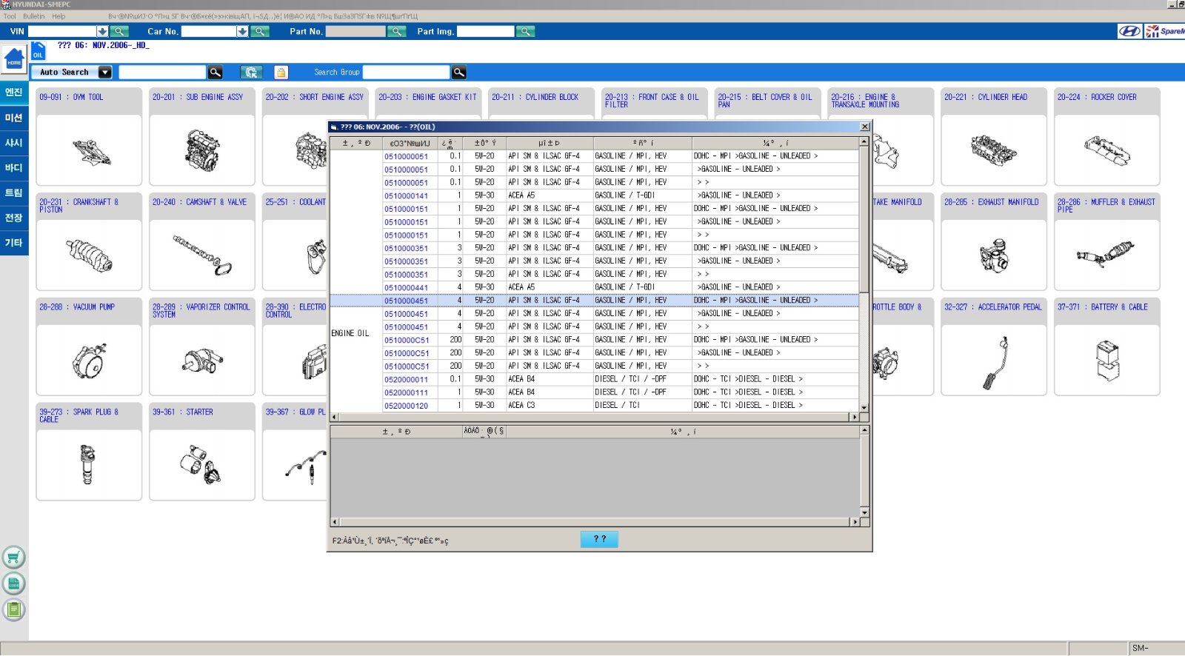Open the Bulletin menu
The height and width of the screenshot is (656, 1185).
coord(33,16)
